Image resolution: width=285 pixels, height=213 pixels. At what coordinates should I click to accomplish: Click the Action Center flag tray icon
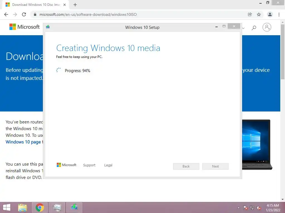[245, 208]
